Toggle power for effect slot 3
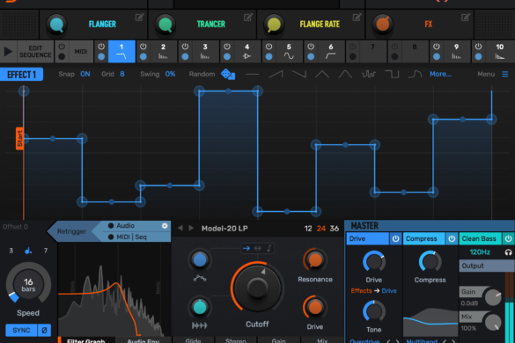515x343 pixels. tap(185, 47)
